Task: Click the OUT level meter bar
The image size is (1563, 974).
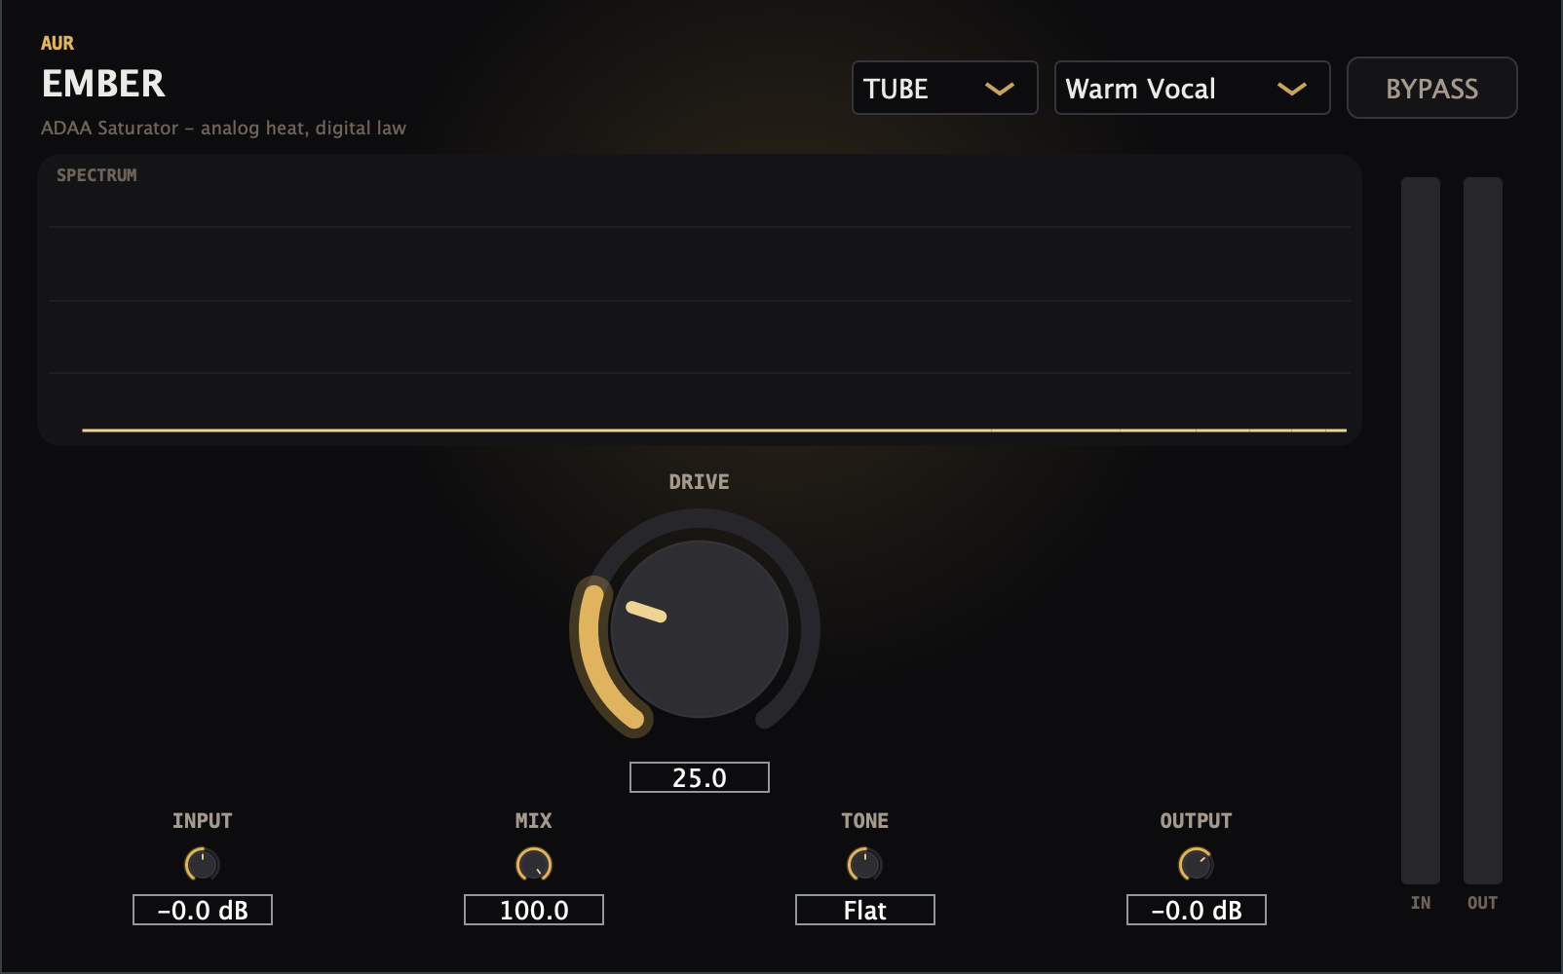Action: pyautogui.click(x=1482, y=530)
